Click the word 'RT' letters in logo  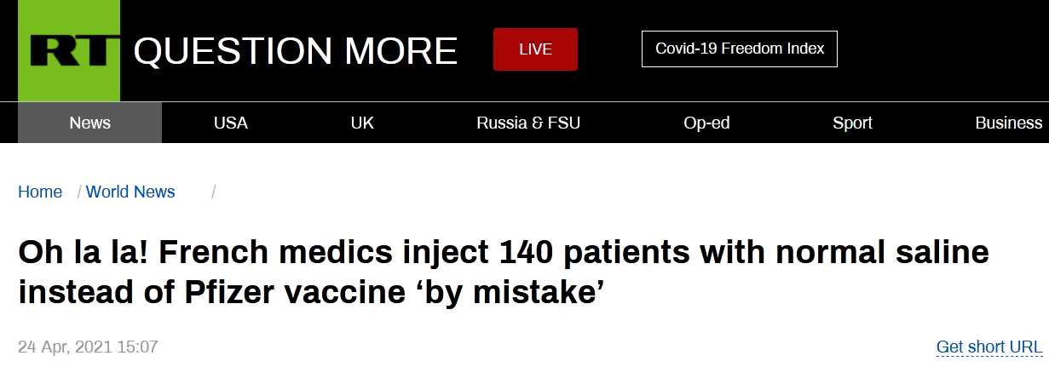point(70,52)
